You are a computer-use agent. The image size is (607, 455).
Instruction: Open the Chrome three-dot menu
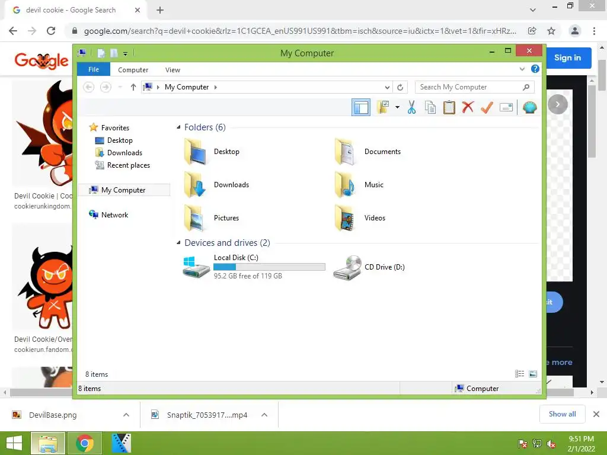594,31
